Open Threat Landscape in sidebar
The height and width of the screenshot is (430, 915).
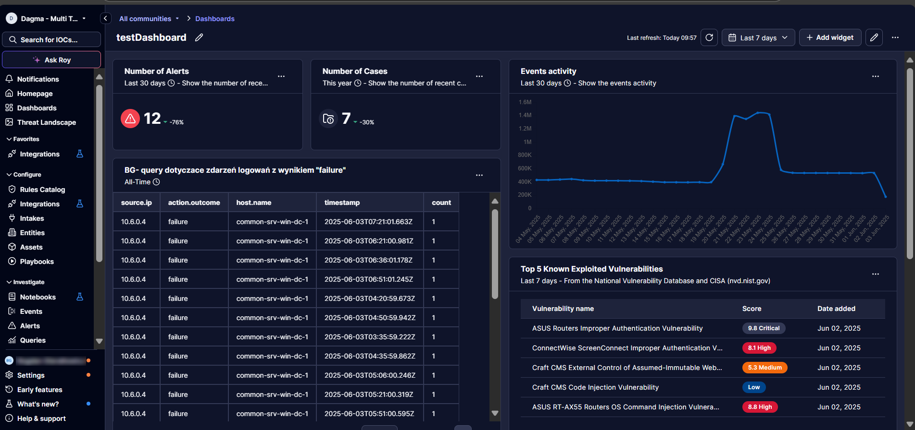point(46,122)
